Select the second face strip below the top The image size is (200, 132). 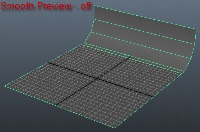[x=143, y=38]
